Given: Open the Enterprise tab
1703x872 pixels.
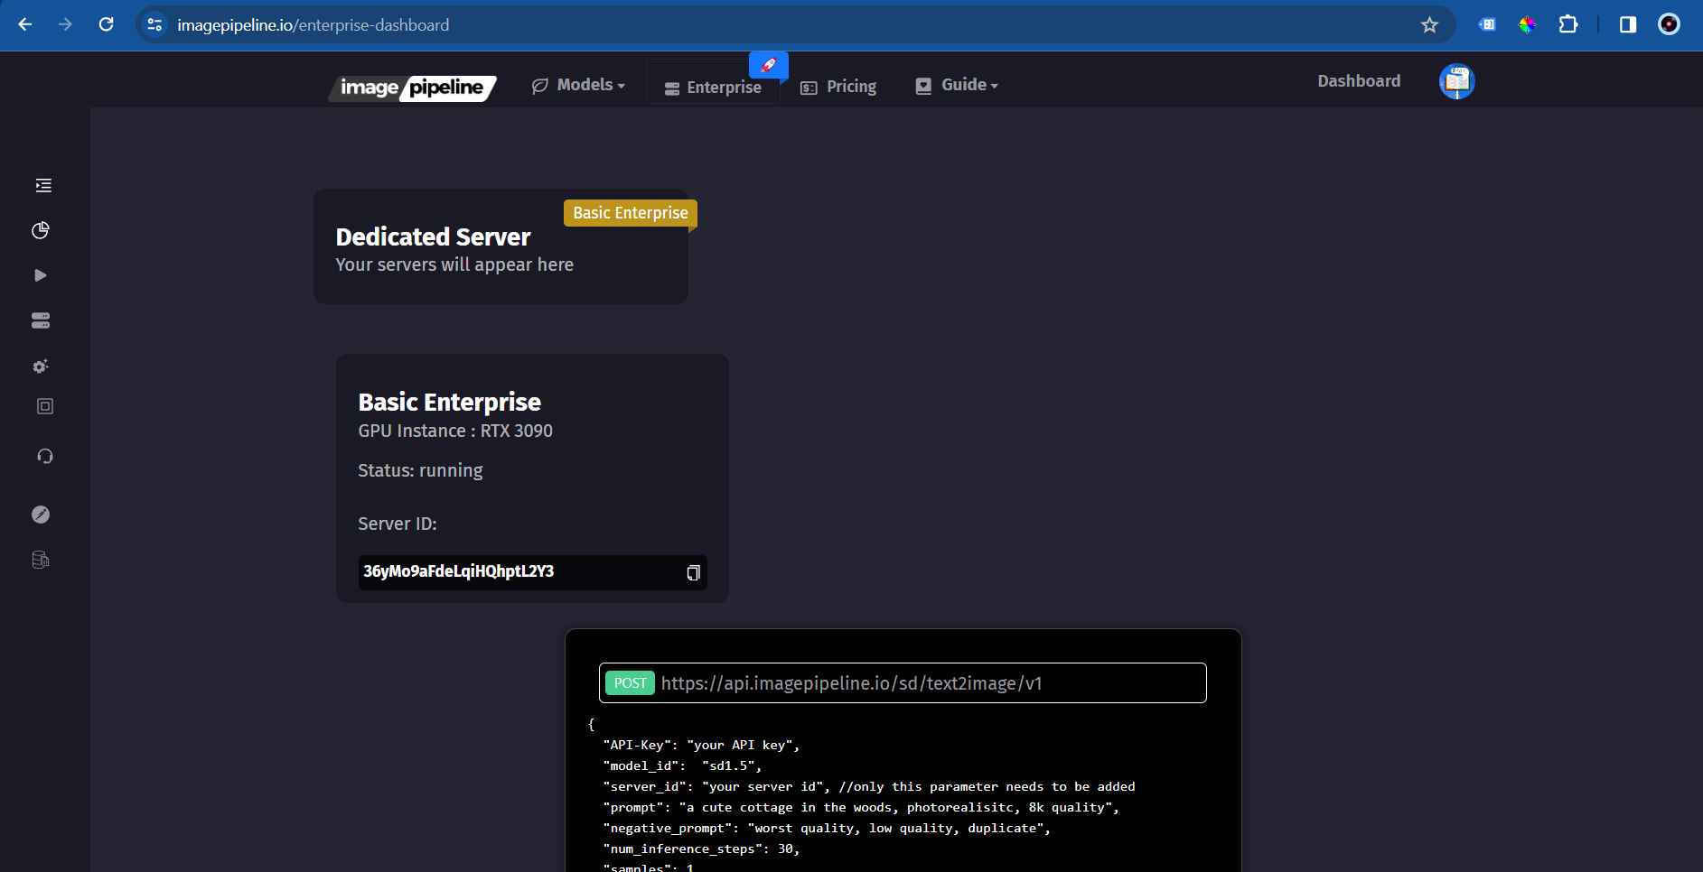Looking at the screenshot, I should tap(713, 88).
